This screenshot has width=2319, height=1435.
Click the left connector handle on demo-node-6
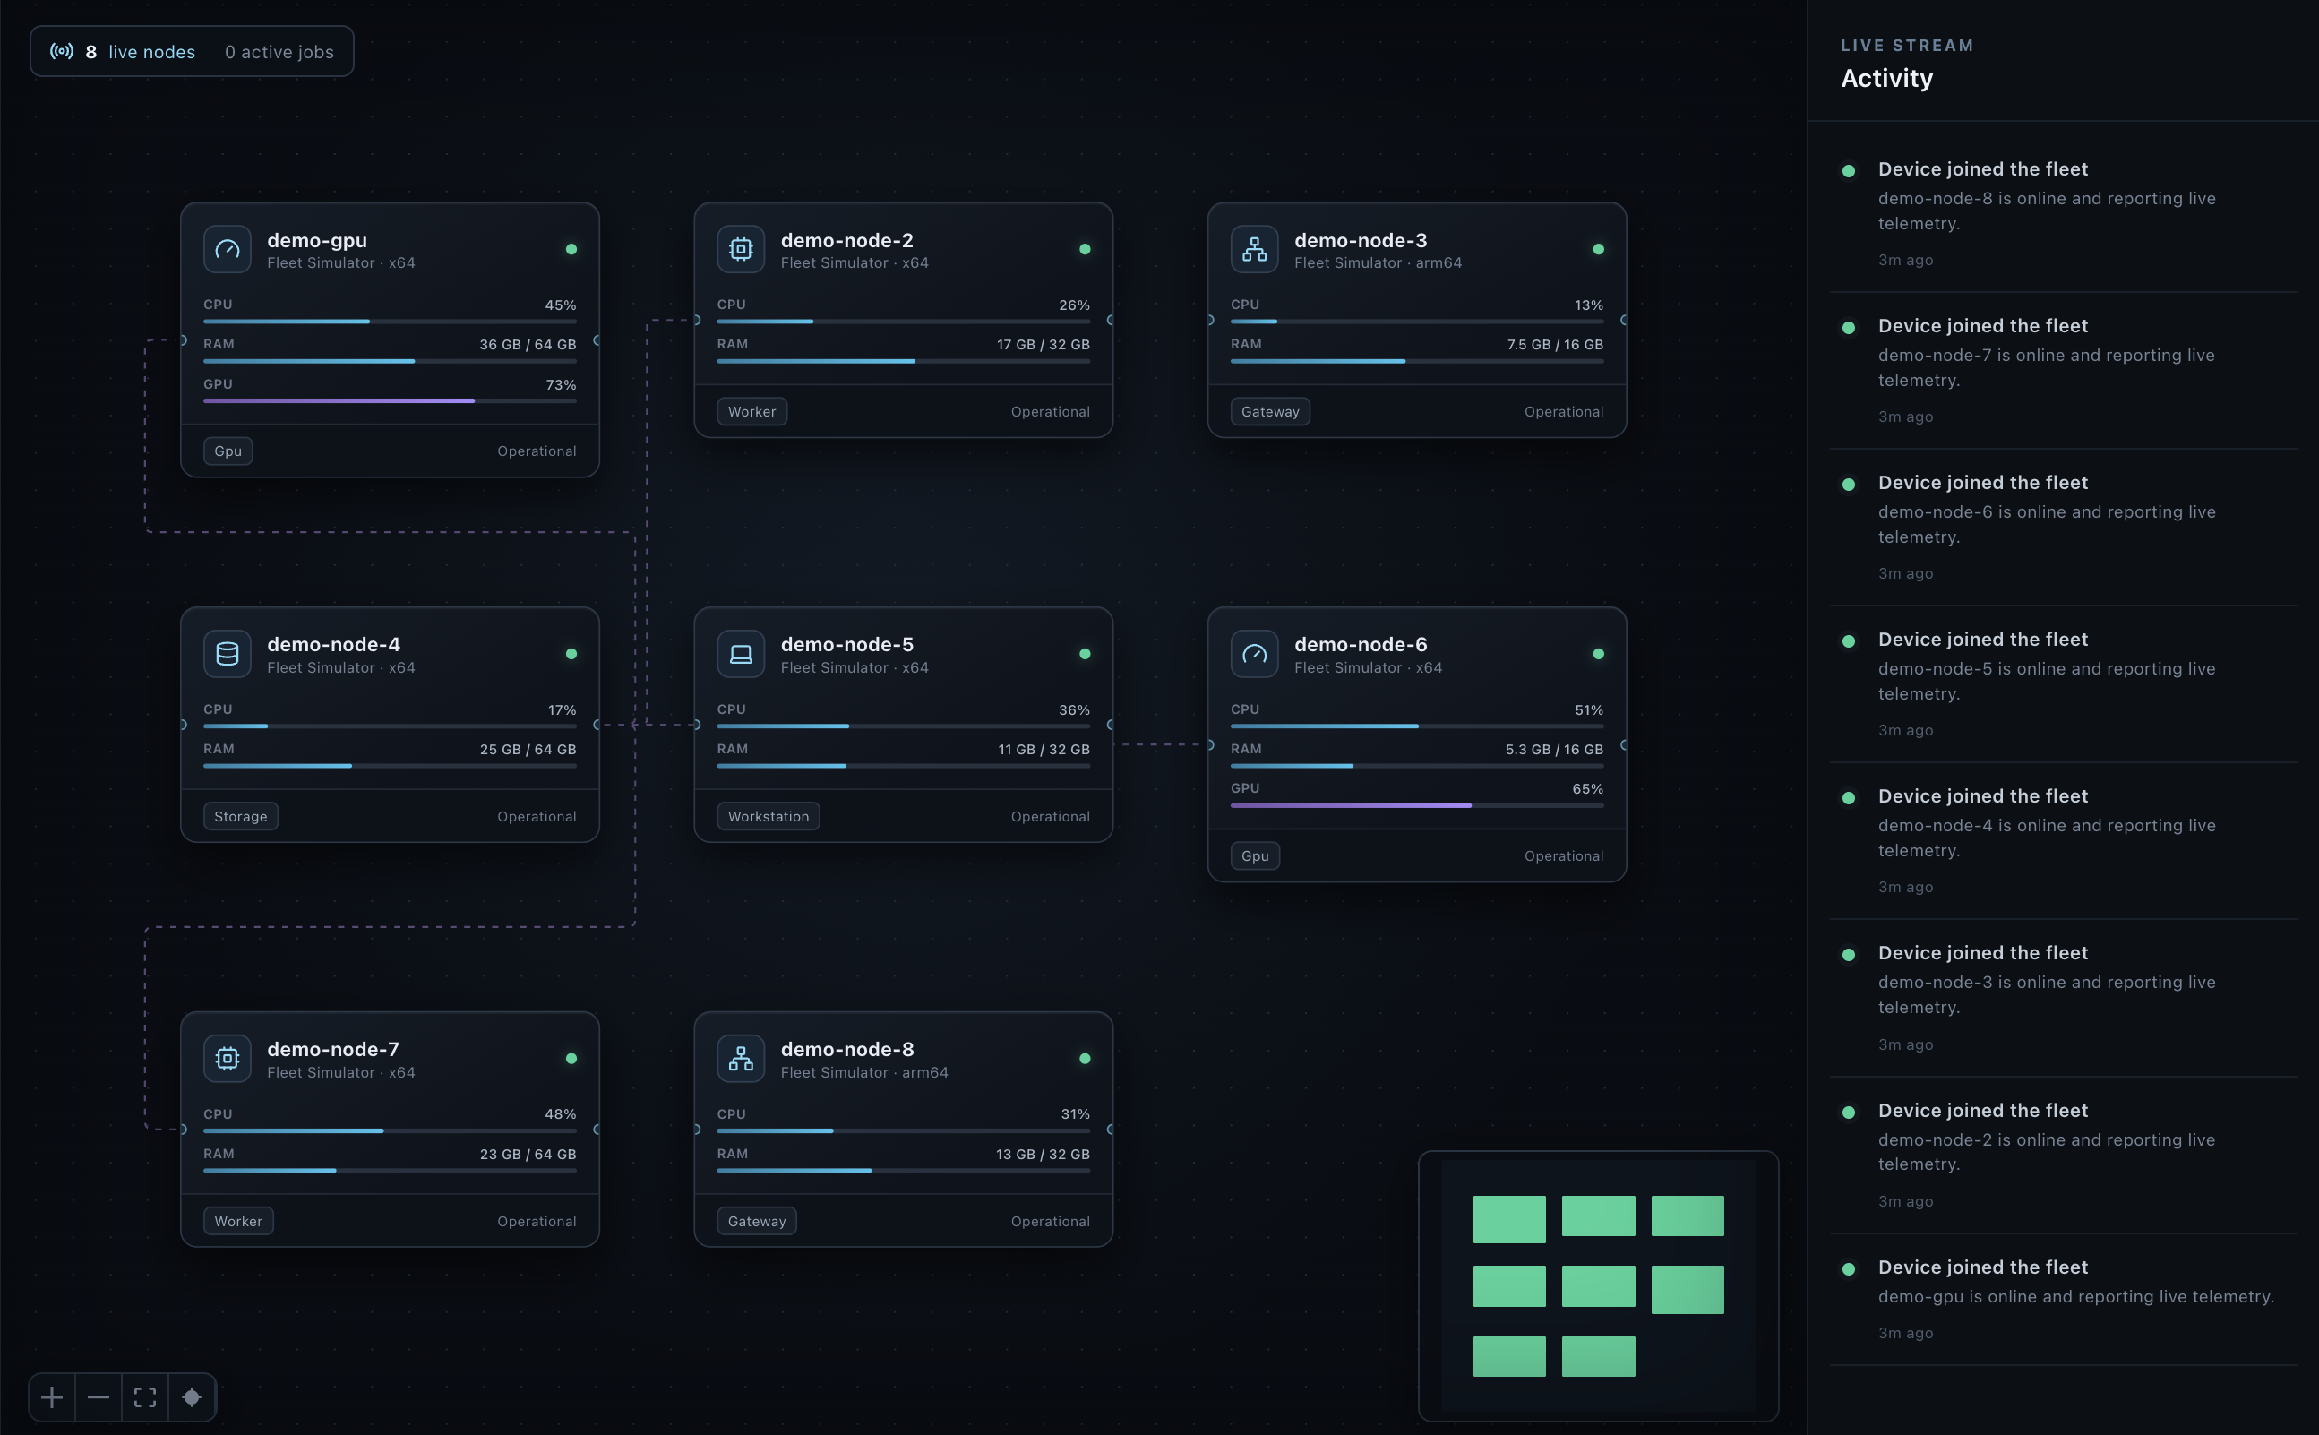[1210, 745]
